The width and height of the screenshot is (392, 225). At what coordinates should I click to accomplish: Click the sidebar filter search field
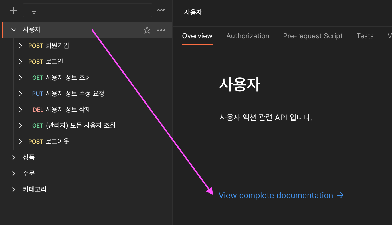(x=88, y=11)
